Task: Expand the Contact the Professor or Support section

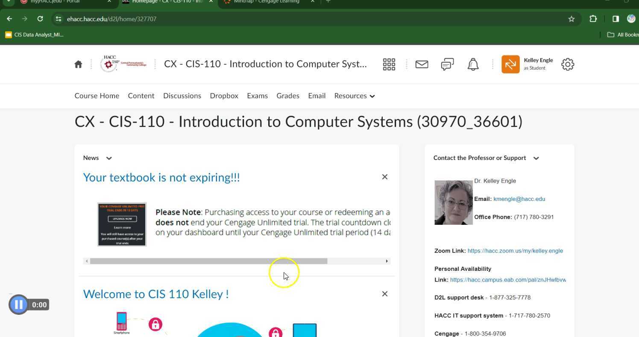Action: tap(536, 158)
